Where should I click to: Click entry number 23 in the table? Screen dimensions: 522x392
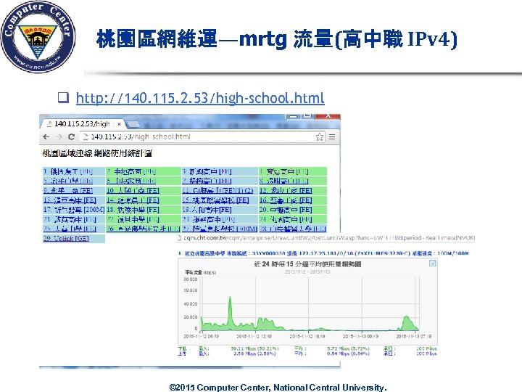tap(208, 219)
